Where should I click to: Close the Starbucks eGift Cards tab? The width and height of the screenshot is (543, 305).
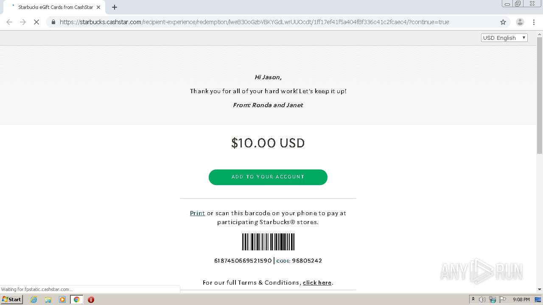pos(98,7)
